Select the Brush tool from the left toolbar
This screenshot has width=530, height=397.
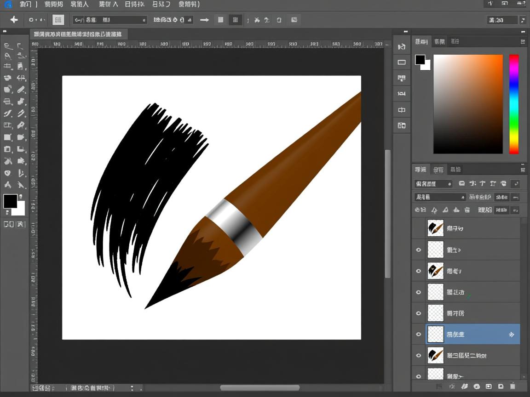tap(21, 89)
